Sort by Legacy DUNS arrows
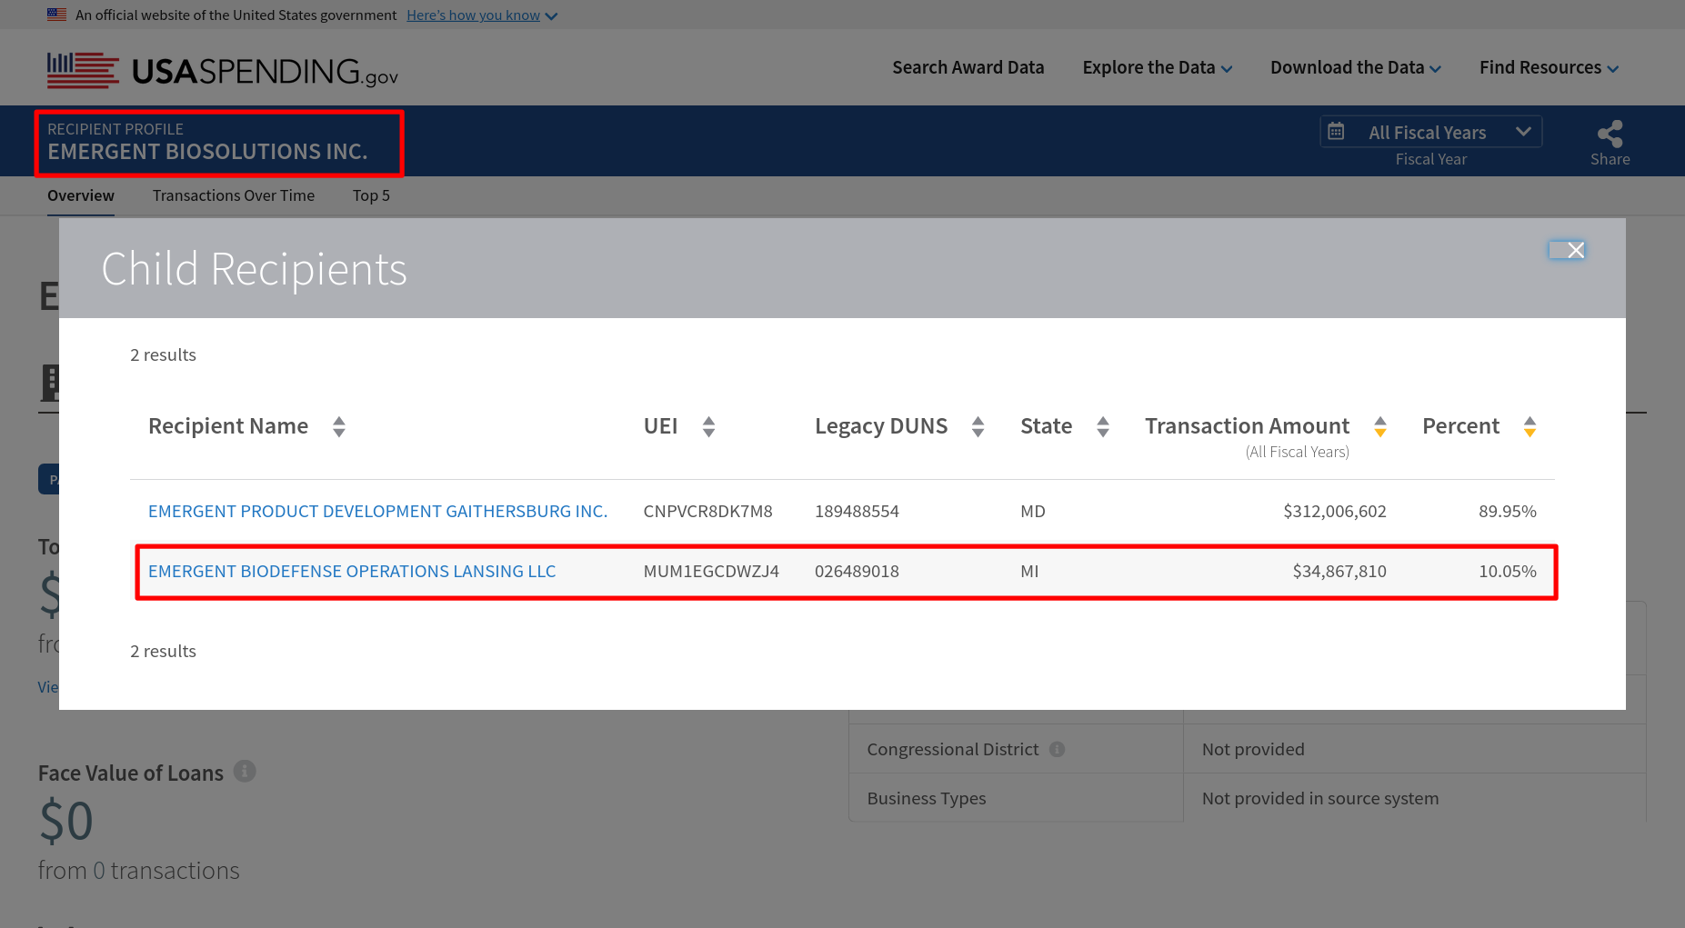 978,426
